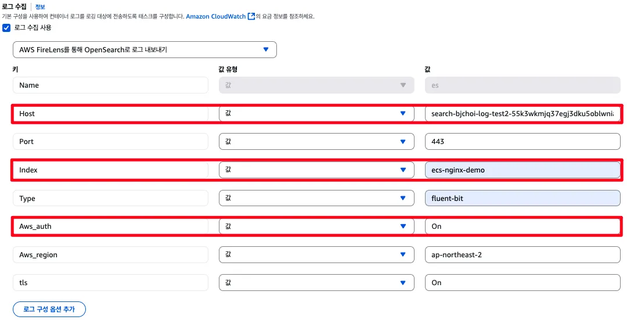
Task: Uncheck the 로그 수집 사용 checkbox
Action: pyautogui.click(x=6, y=28)
